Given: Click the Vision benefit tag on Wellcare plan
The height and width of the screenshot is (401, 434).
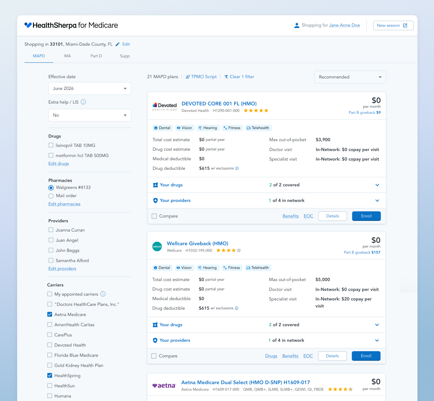Looking at the screenshot, I should point(184,268).
